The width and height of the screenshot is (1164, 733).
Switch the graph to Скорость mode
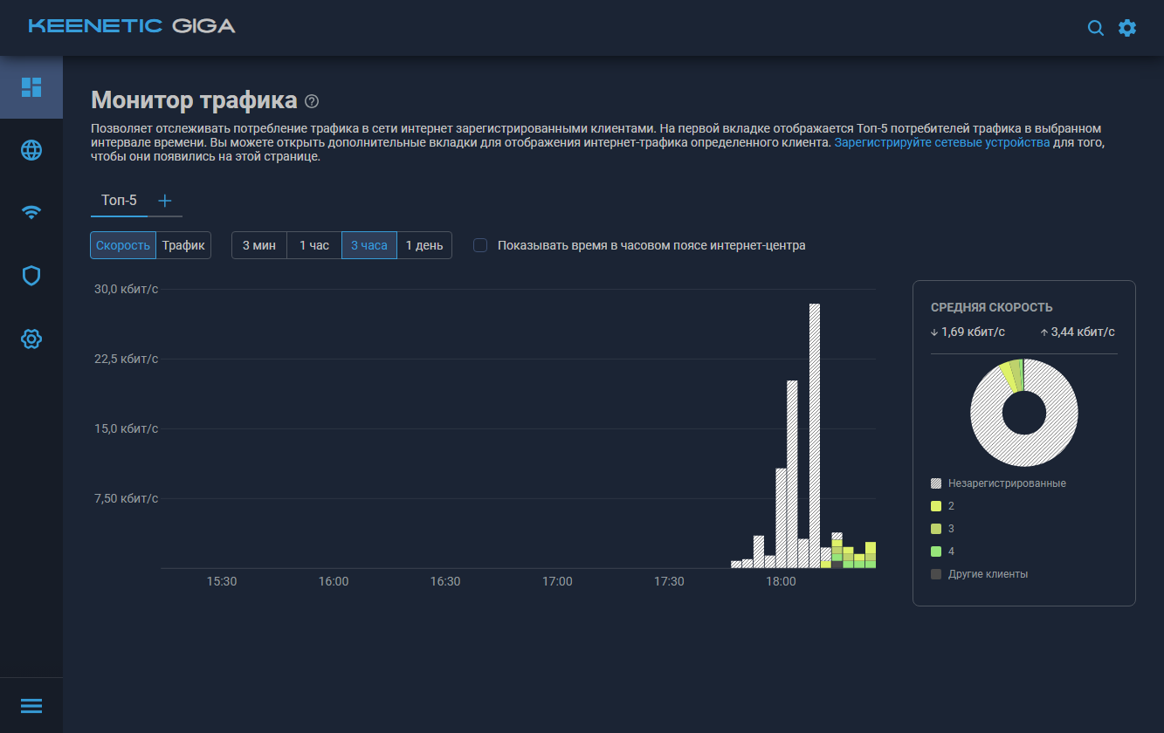pyautogui.click(x=123, y=245)
